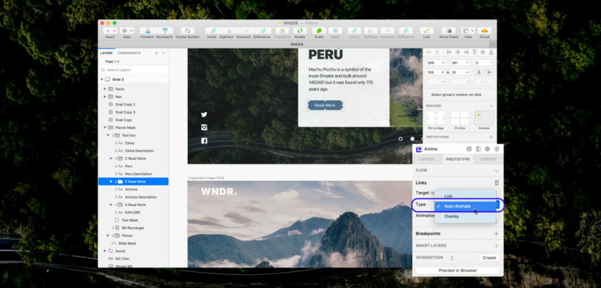Open the Page 1 dropdown
This screenshot has height=288, width=601.
(112, 61)
